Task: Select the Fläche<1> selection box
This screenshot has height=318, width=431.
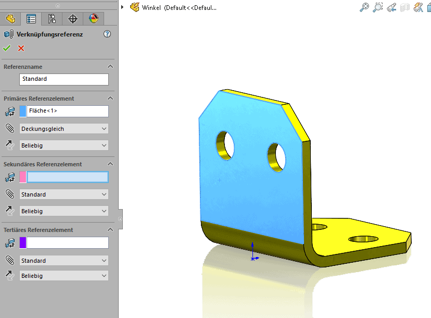Action: [67, 111]
